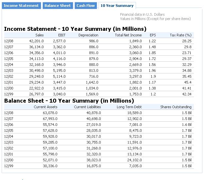Click the Current Assets column header
The width and height of the screenshot is (206, 180).
(45, 107)
